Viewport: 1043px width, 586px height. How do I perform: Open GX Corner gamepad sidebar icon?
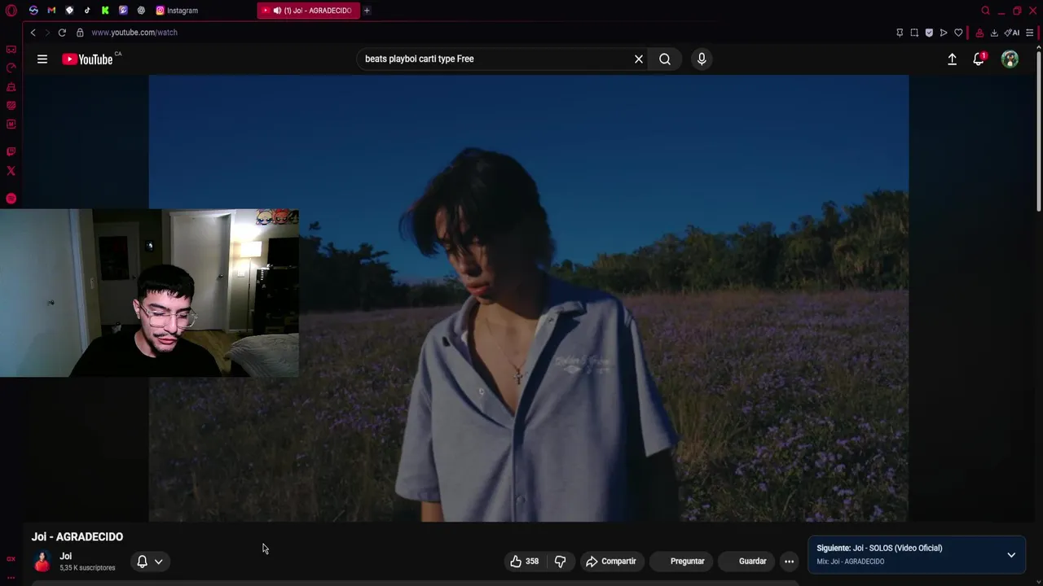[11, 50]
